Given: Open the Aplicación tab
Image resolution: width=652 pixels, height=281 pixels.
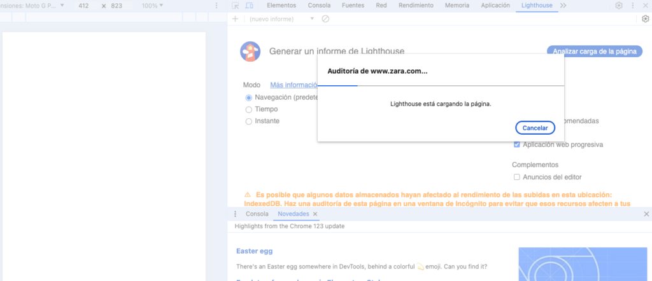Looking at the screenshot, I should pyautogui.click(x=495, y=5).
